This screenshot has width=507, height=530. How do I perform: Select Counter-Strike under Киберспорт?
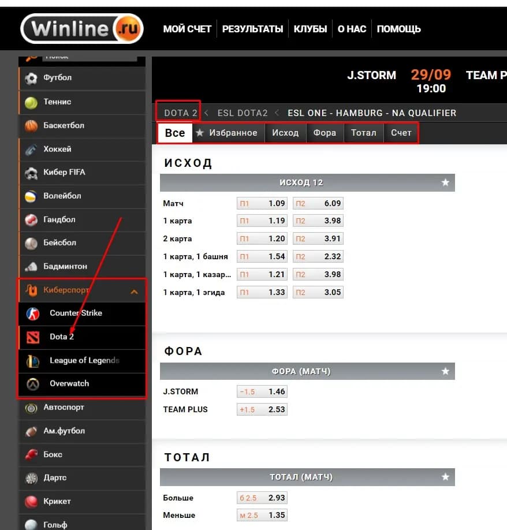(x=82, y=313)
